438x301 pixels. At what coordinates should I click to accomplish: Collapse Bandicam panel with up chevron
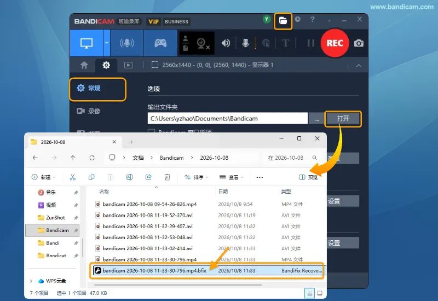(x=359, y=66)
